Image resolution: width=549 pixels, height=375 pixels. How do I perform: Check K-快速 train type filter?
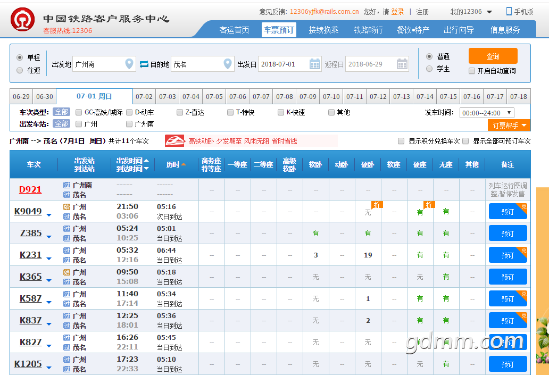pyautogui.click(x=281, y=112)
